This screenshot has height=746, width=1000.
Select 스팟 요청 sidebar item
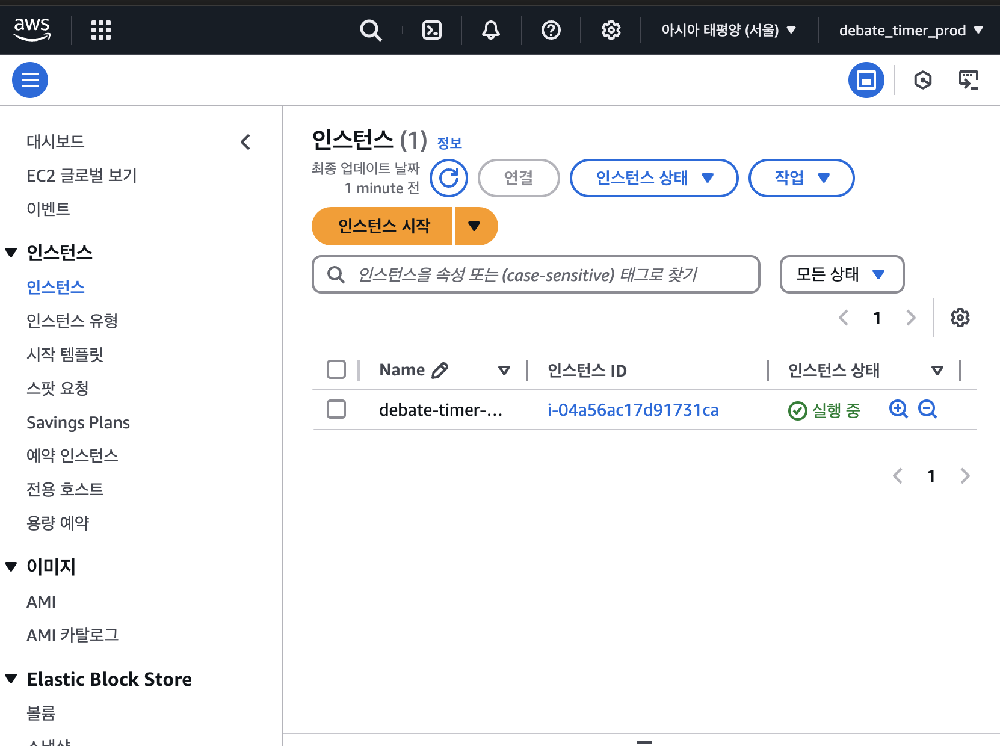tap(58, 388)
